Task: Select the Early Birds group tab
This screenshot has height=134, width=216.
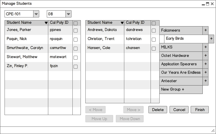Action: (x=186, y=39)
